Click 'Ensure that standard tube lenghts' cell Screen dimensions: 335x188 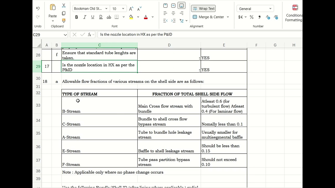click(x=99, y=55)
